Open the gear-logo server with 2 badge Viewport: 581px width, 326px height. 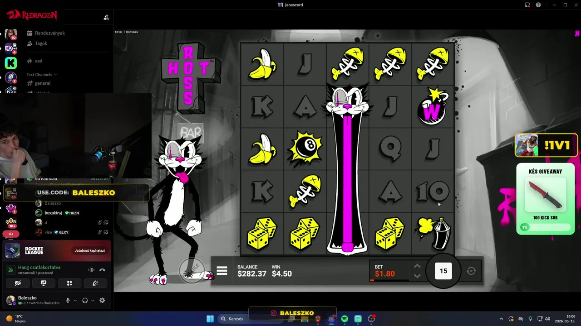[10, 77]
